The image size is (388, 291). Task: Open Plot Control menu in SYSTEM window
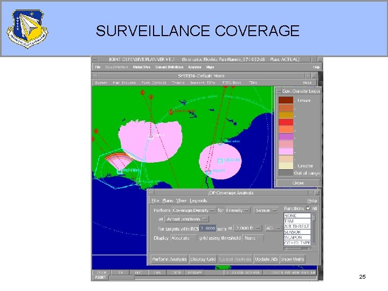pyautogui.click(x=154, y=82)
